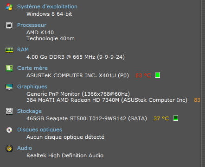205x167 pixels.
Task: Click the Audio speaker icon
Action: [x=9, y=148]
